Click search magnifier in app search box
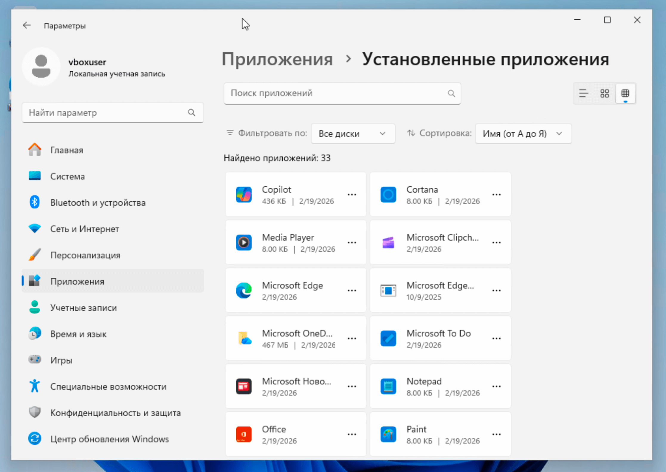This screenshot has height=472, width=666. pos(451,94)
